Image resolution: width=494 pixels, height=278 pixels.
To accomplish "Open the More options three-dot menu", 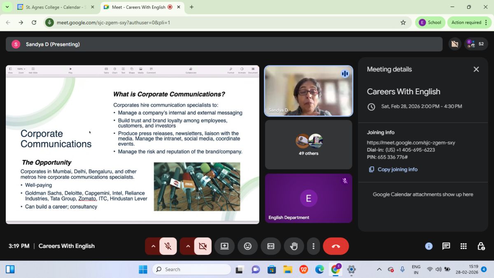I will point(313,246).
